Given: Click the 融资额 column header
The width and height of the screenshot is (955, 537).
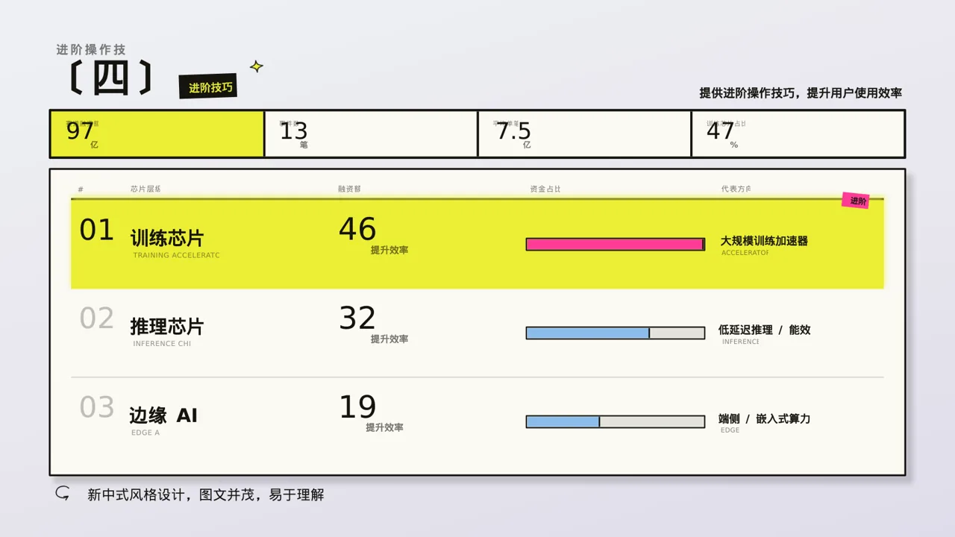Looking at the screenshot, I should click(349, 189).
